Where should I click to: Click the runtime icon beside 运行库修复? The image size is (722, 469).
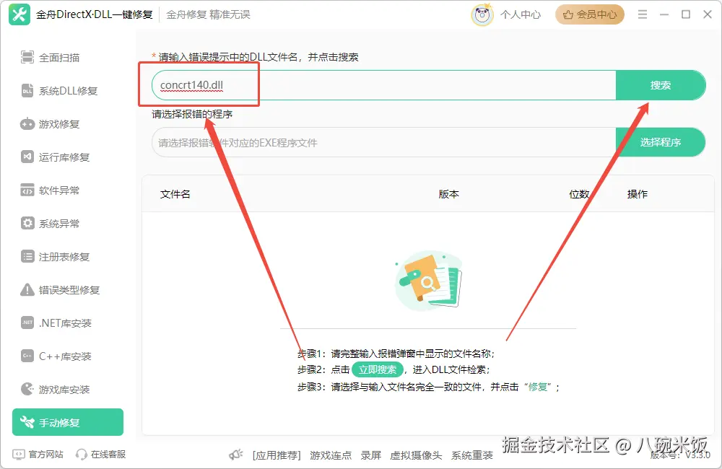27,157
